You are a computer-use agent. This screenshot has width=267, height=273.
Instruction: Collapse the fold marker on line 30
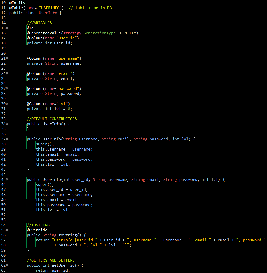click(x=7, y=104)
